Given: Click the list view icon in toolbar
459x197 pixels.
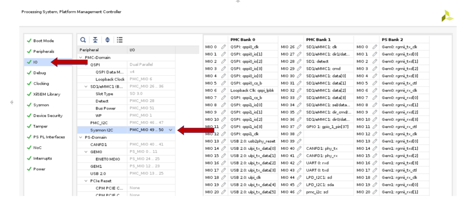Looking at the screenshot, I should pos(120,40).
